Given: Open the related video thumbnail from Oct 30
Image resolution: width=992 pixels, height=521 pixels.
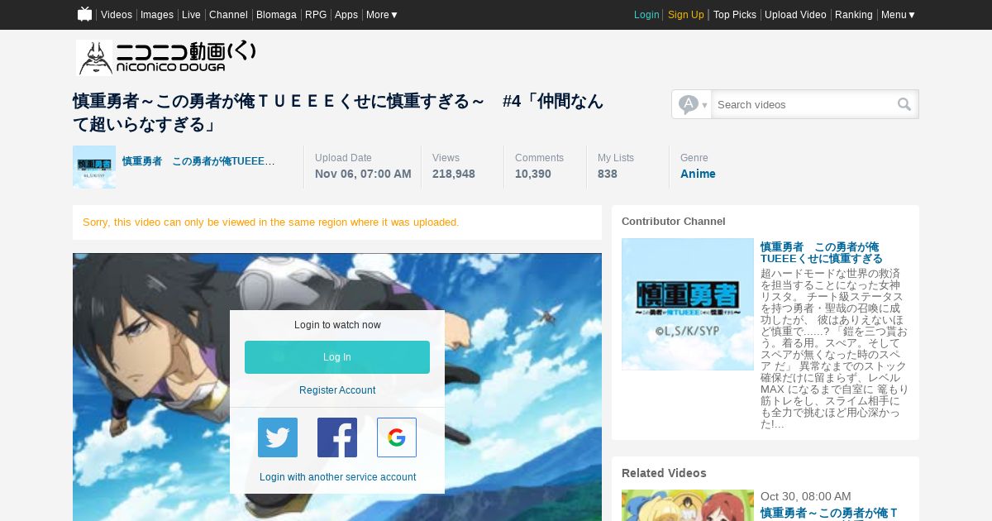Looking at the screenshot, I should pyautogui.click(x=688, y=505).
